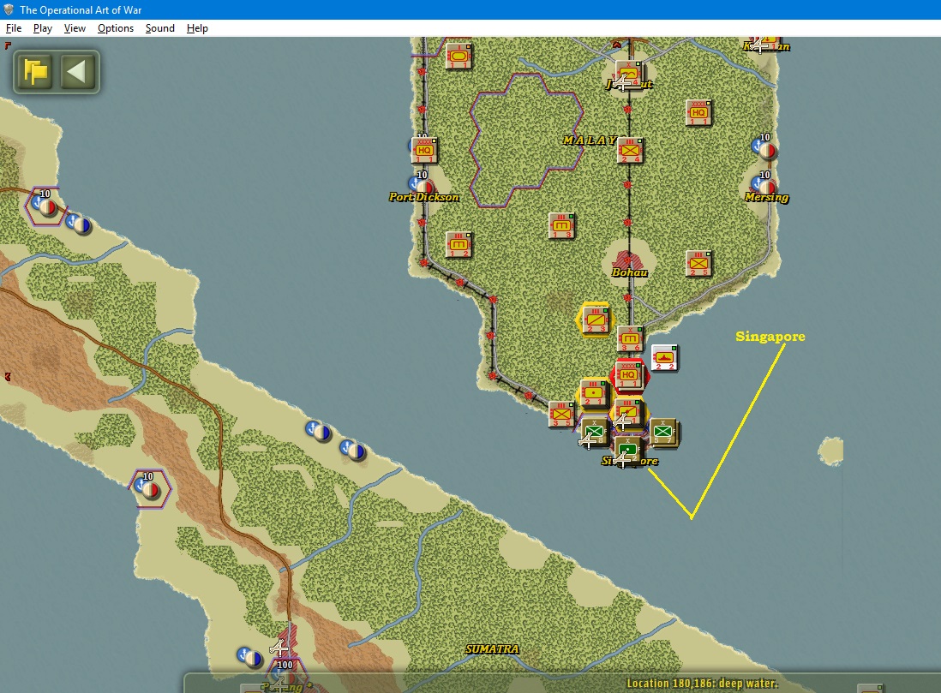Select the white naval unit rated 2-2
The image size is (941, 693).
(x=664, y=357)
